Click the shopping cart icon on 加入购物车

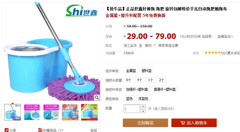183,123
